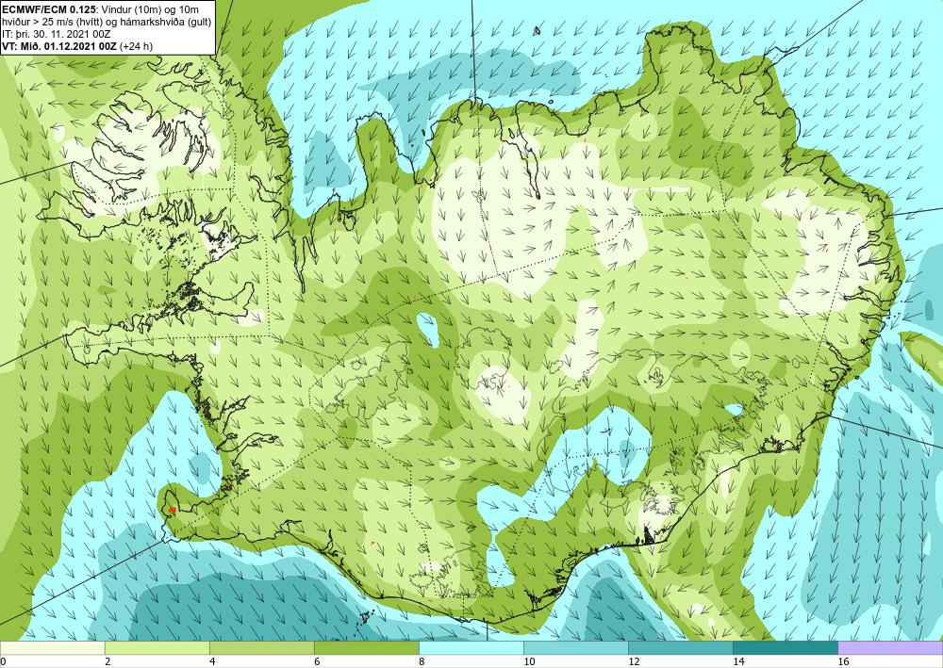Viewport: 943px width, 668px height.
Task: Click the legend label "8"
Action: [x=422, y=661]
